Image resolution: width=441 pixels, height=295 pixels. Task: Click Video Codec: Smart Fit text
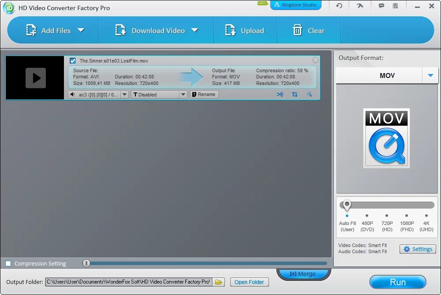pos(363,245)
